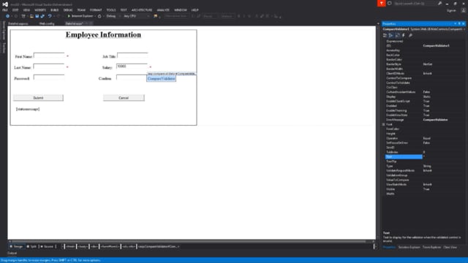
Task: Click the red notifications flag icon
Action: tap(381, 3)
